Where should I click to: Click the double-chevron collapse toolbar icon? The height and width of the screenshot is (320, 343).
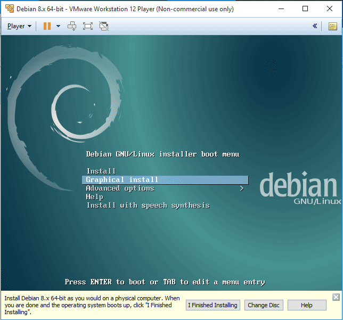(x=315, y=26)
